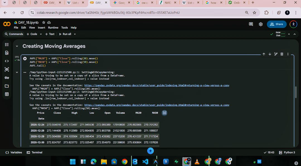Open Visual Studio Code from taskbar

click(145, 162)
